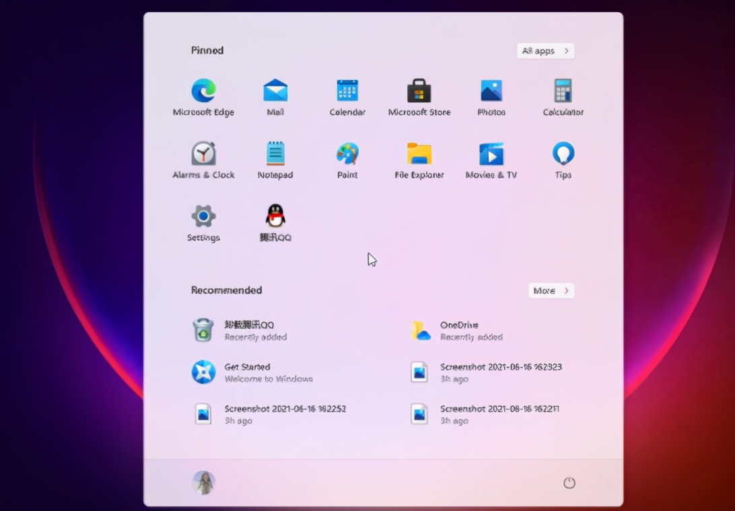Click the Power button icon
The height and width of the screenshot is (511, 735).
coord(569,483)
